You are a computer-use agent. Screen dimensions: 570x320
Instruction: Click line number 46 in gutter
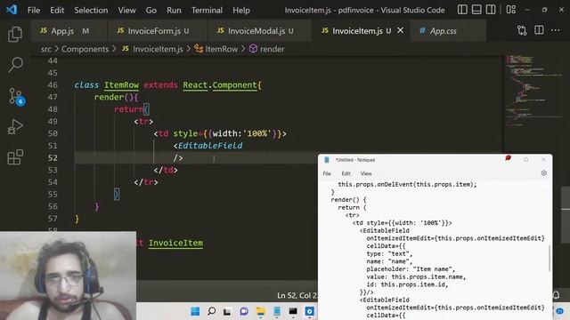point(53,85)
